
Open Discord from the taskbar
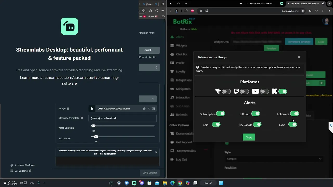pyautogui.click(x=142, y=183)
